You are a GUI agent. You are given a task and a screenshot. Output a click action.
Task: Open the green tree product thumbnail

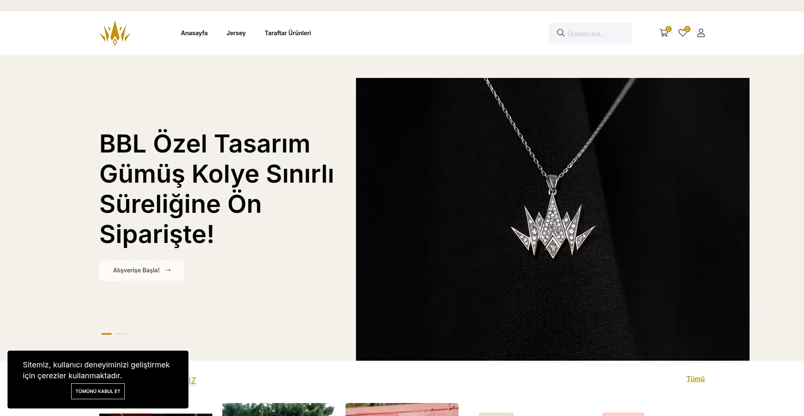(279, 409)
